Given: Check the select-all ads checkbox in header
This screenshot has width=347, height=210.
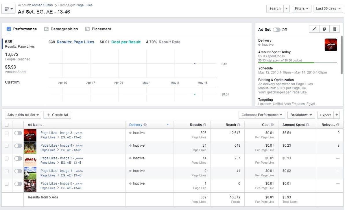Looking at the screenshot, I should point(7,125).
